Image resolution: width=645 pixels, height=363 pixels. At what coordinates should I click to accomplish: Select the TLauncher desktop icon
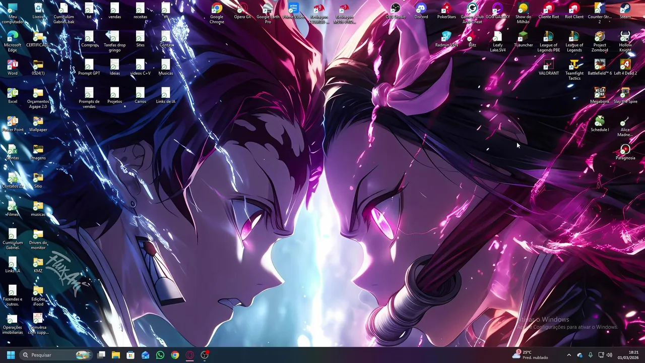(523, 39)
